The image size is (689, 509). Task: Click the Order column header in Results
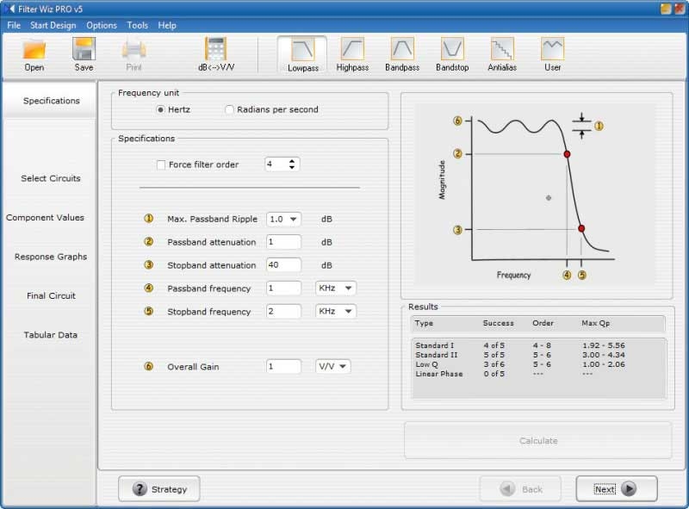pyautogui.click(x=543, y=323)
